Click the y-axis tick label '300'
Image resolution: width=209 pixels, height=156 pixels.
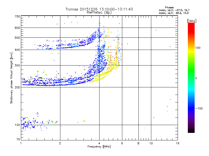[17, 66]
